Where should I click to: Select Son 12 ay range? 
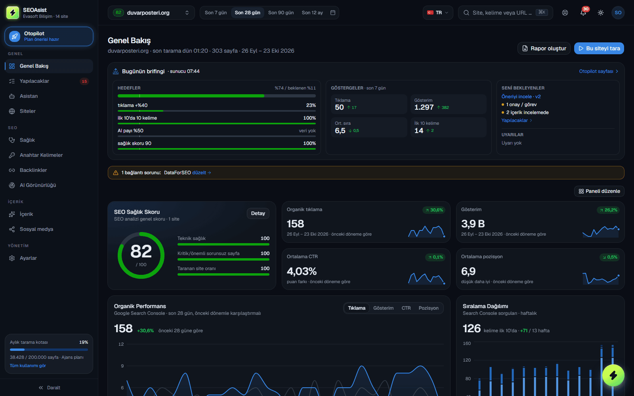coord(312,13)
